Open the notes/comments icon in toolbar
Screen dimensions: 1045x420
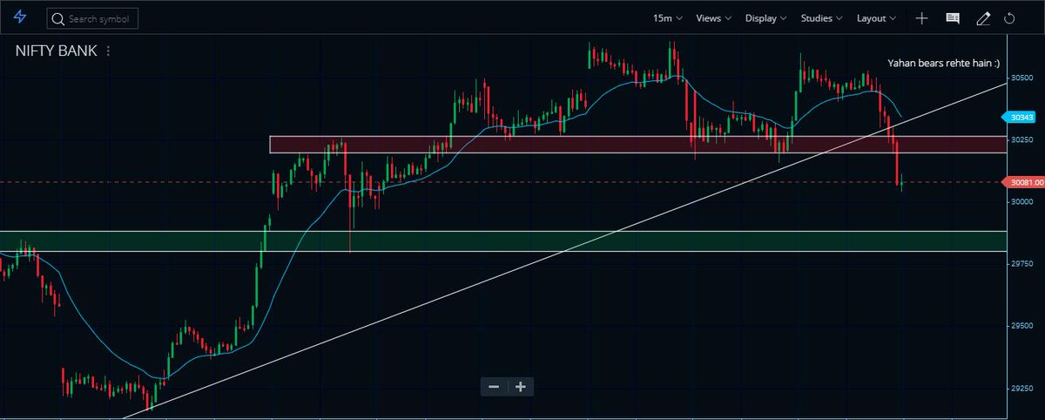point(953,18)
